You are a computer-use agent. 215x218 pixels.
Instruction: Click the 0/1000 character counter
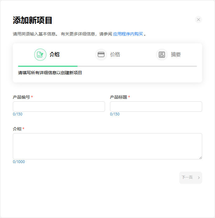tap(19, 162)
